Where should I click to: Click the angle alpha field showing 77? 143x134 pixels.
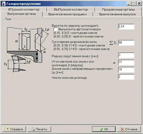[126, 62]
